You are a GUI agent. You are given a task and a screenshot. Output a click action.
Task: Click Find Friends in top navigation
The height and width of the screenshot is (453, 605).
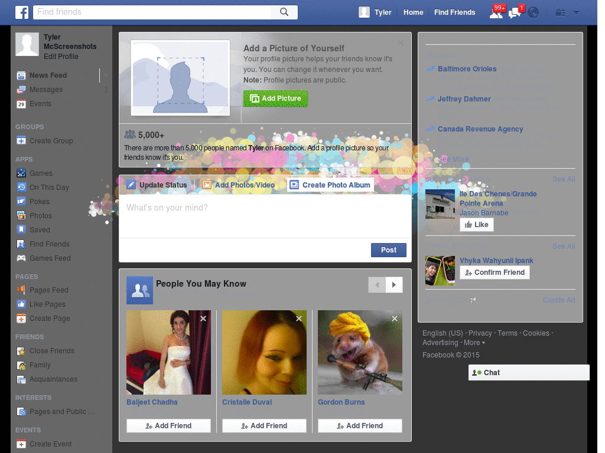point(454,12)
